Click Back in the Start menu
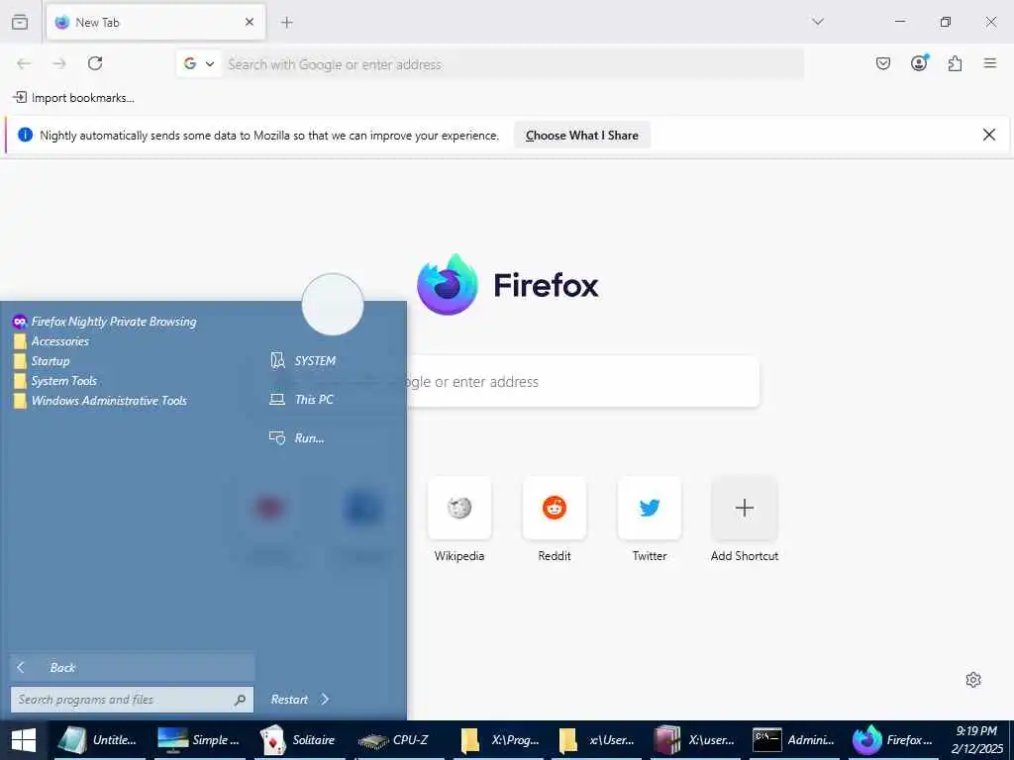The height and width of the screenshot is (760, 1014). [132, 668]
